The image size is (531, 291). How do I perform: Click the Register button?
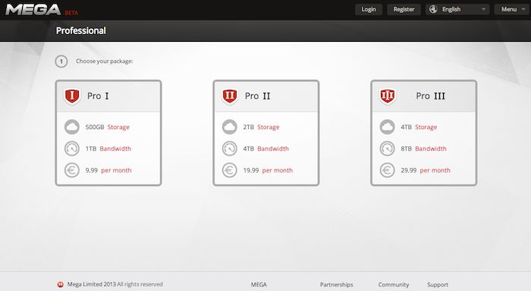pyautogui.click(x=404, y=9)
